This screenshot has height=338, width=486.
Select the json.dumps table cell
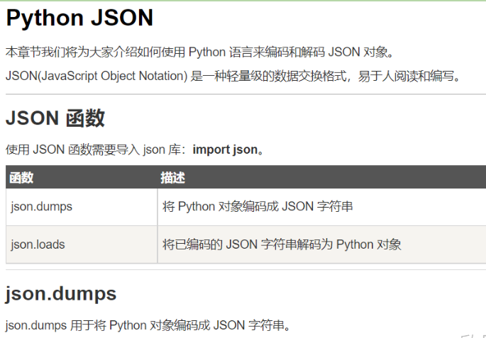(x=82, y=207)
